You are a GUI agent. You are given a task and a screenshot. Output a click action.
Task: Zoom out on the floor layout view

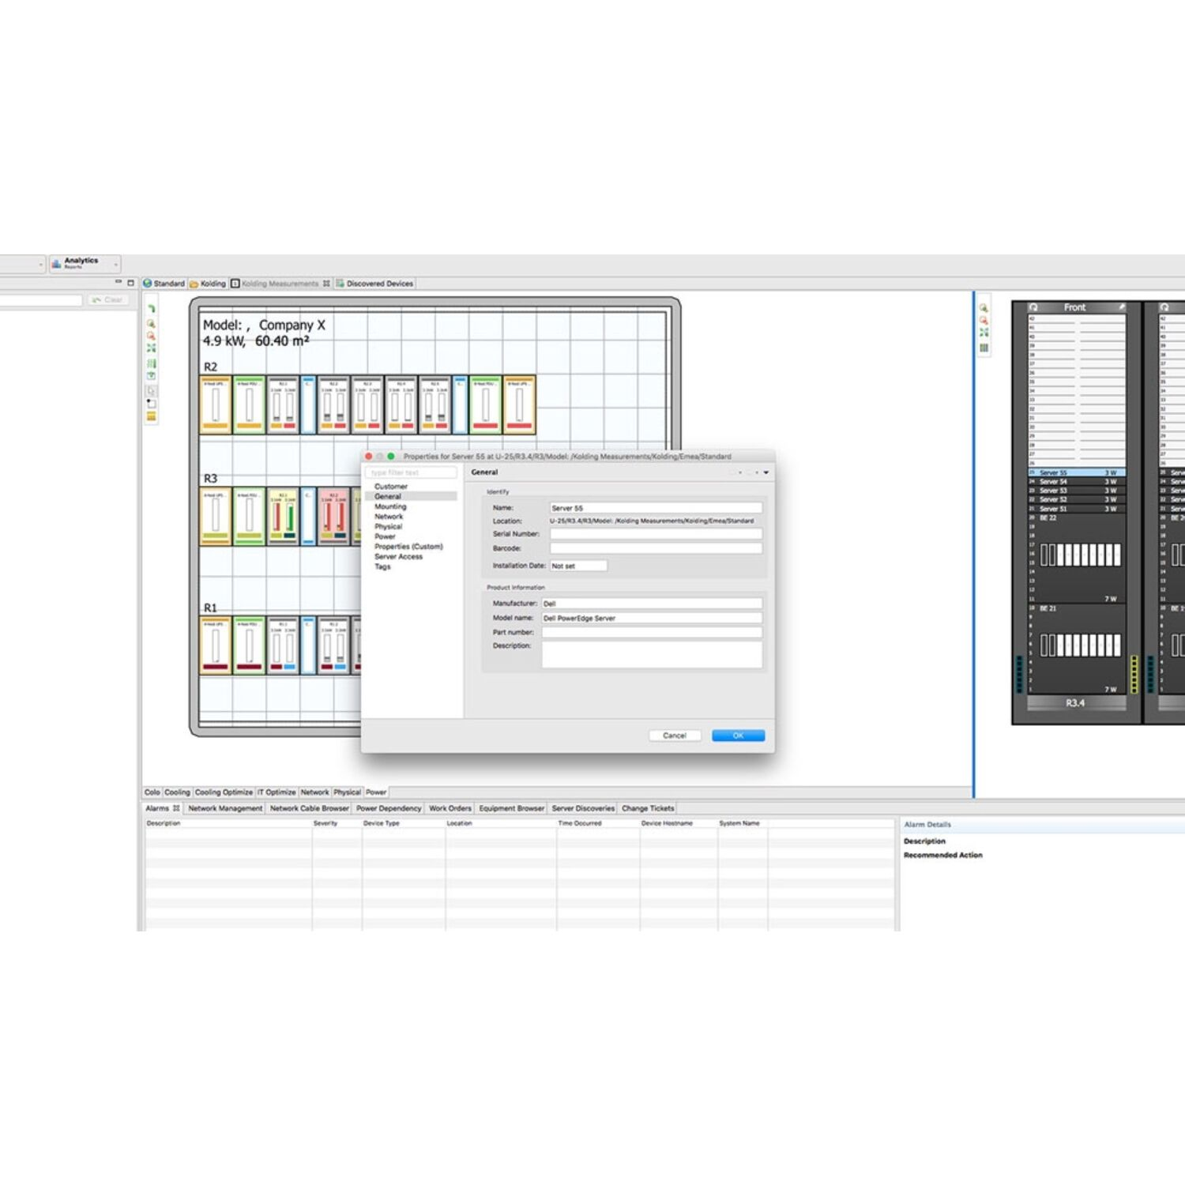pyautogui.click(x=152, y=337)
